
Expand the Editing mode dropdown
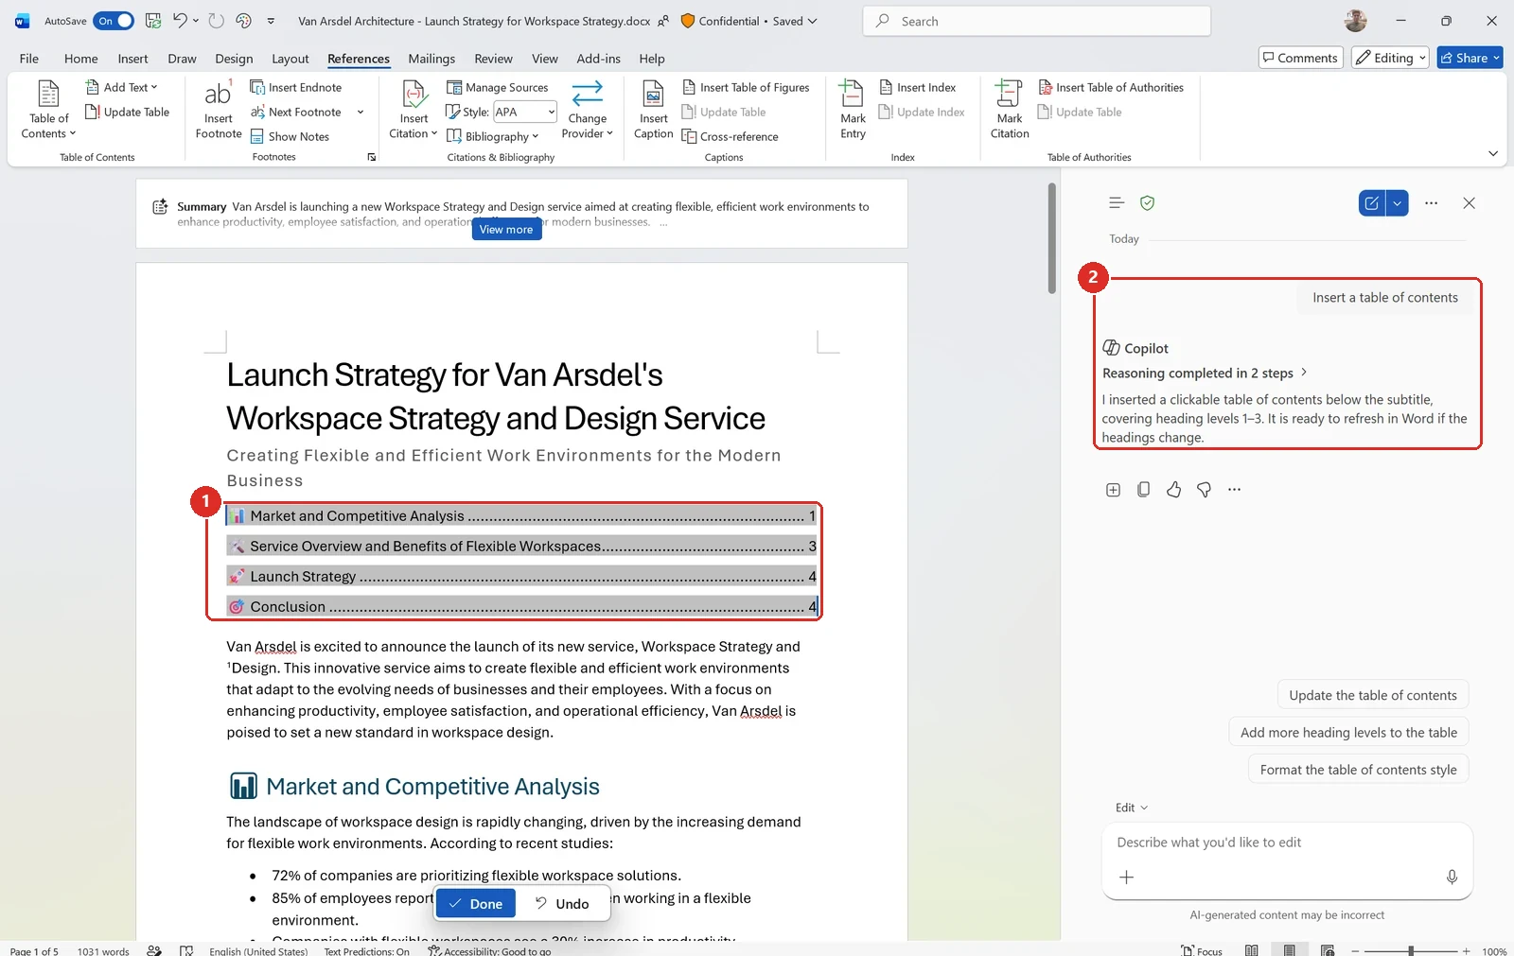point(1422,58)
